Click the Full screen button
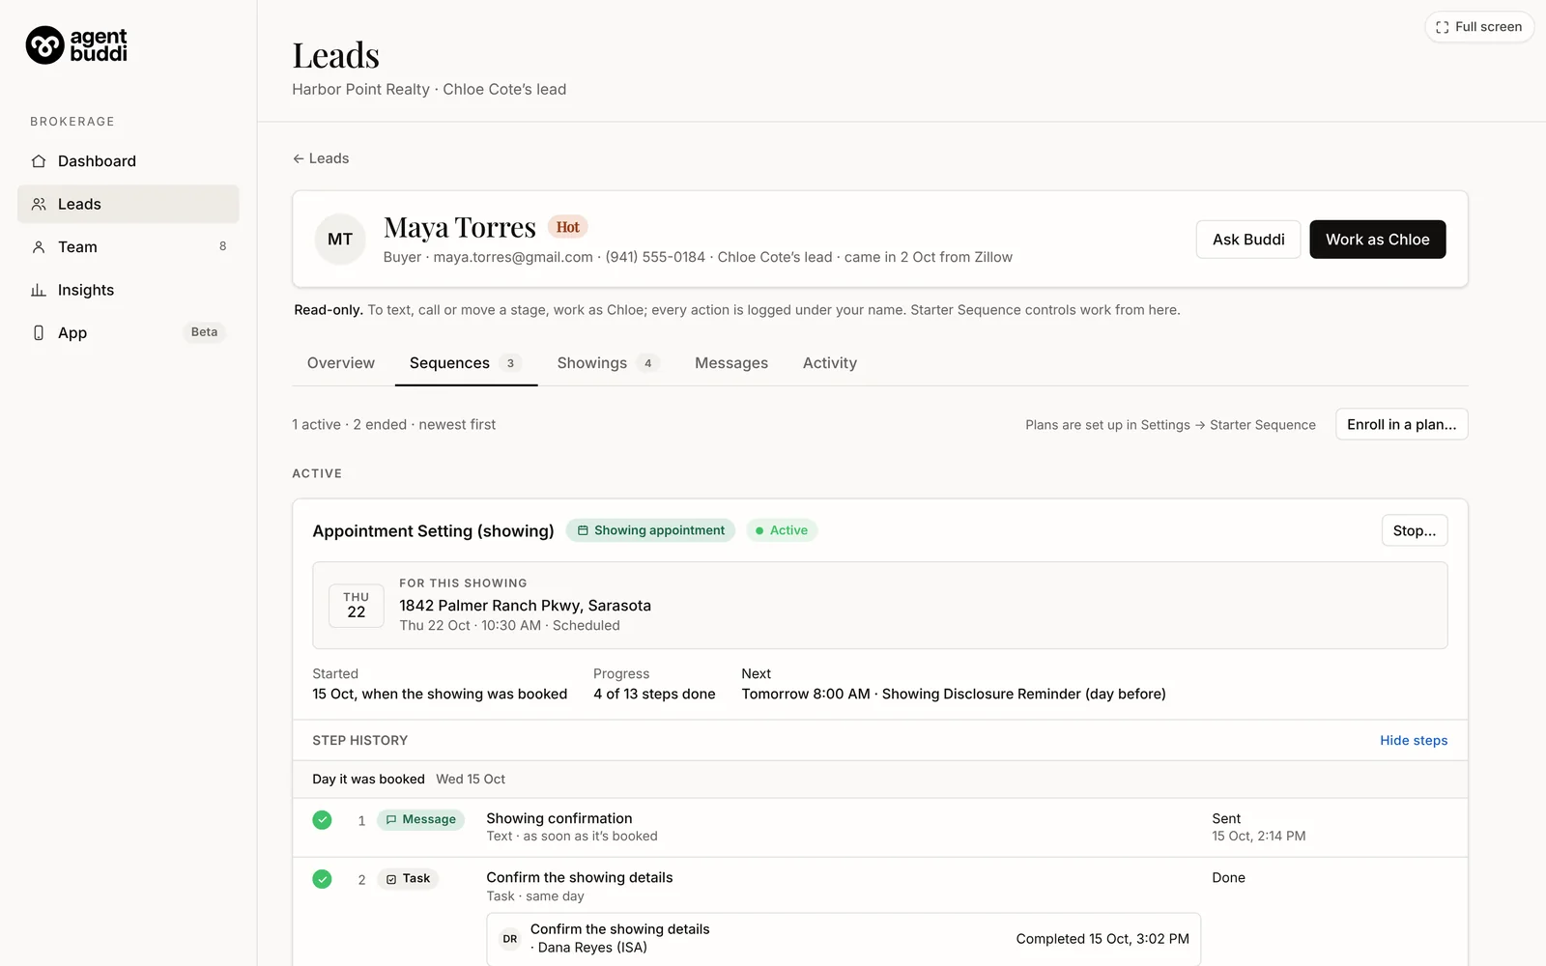The height and width of the screenshot is (966, 1546). point(1479,27)
